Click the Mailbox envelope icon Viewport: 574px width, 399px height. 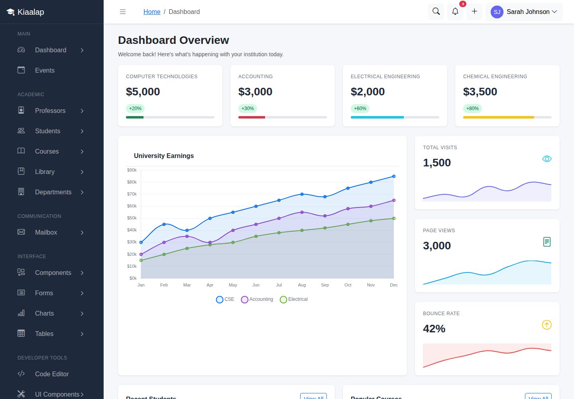point(21,232)
